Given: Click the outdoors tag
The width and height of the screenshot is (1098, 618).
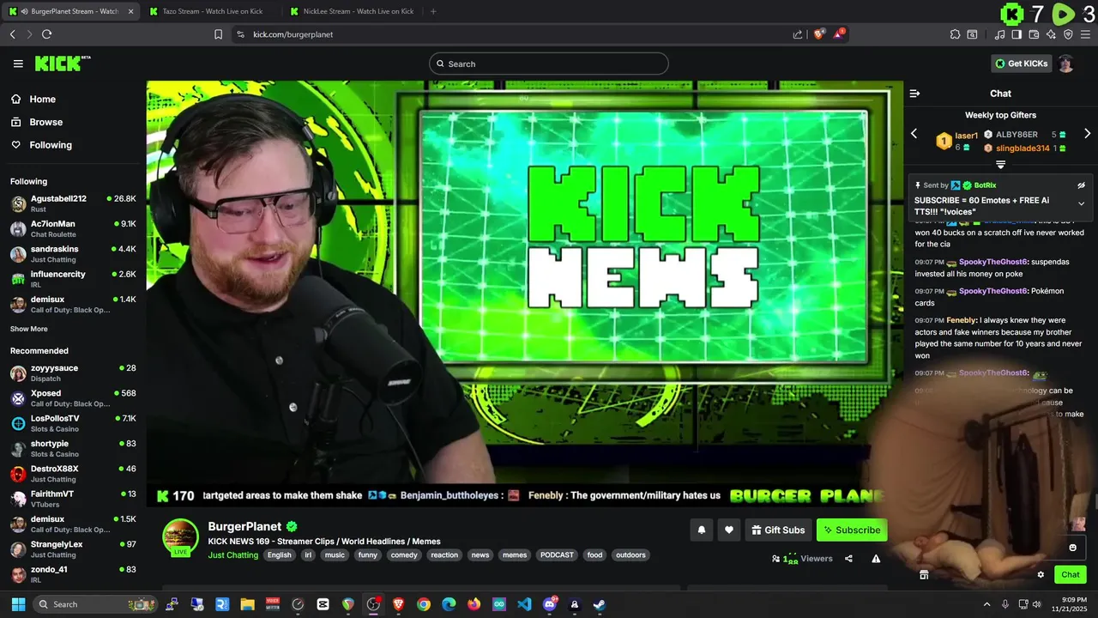Looking at the screenshot, I should (x=630, y=555).
